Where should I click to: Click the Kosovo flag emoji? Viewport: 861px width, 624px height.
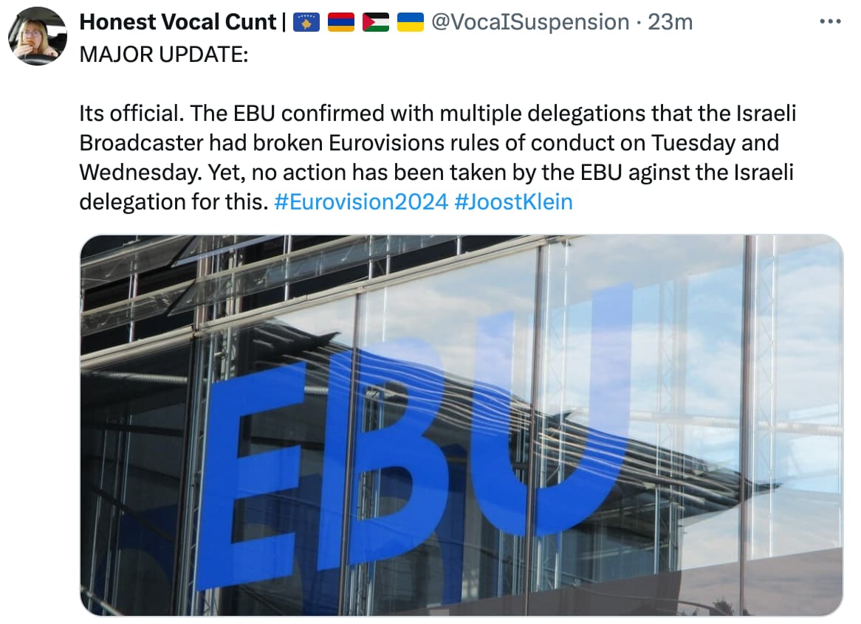click(306, 23)
